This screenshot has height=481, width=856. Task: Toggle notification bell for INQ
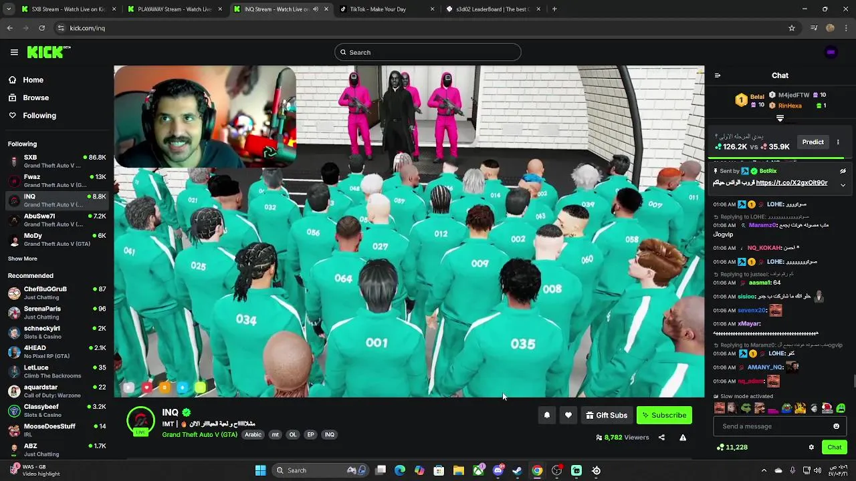tap(546, 415)
